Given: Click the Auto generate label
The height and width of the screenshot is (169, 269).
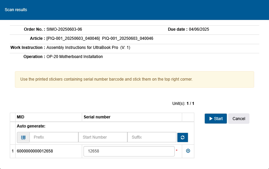Looking at the screenshot, I should (31, 126).
